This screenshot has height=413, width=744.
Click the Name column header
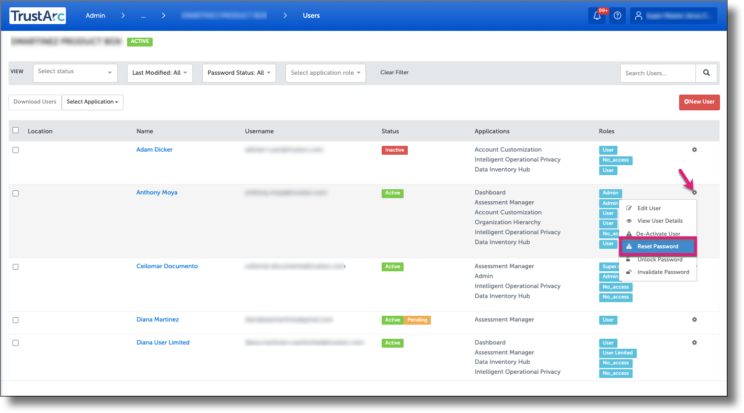145,131
